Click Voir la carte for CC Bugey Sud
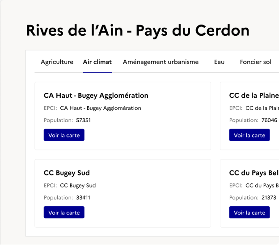279x245 pixels. 64,213
